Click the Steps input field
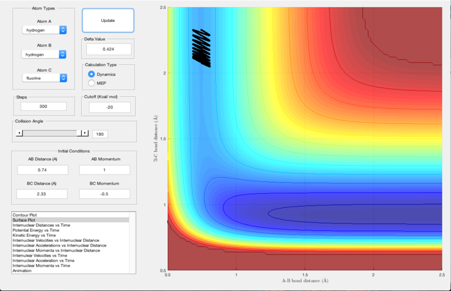The height and width of the screenshot is (291, 451). tap(43, 106)
